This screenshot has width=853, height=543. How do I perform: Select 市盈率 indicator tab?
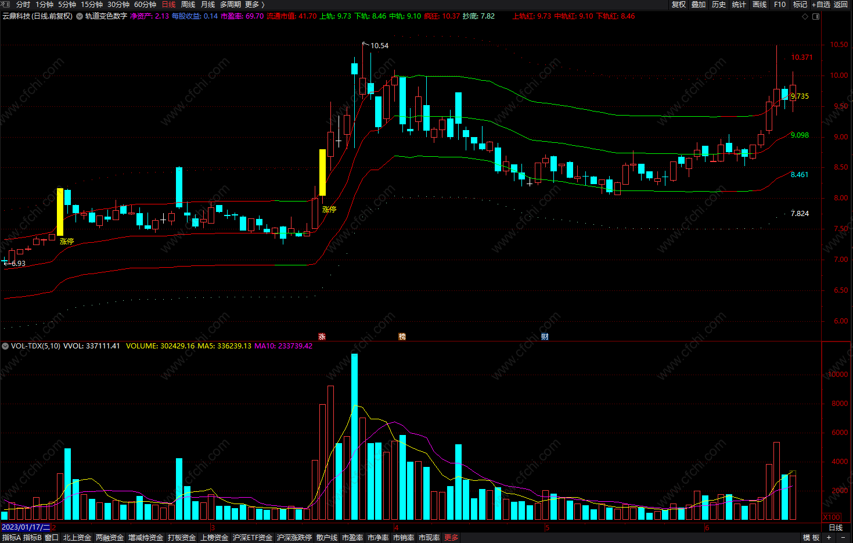pos(352,538)
